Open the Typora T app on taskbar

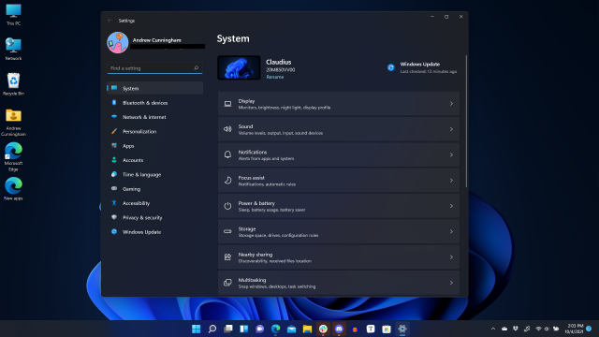[x=371, y=329]
